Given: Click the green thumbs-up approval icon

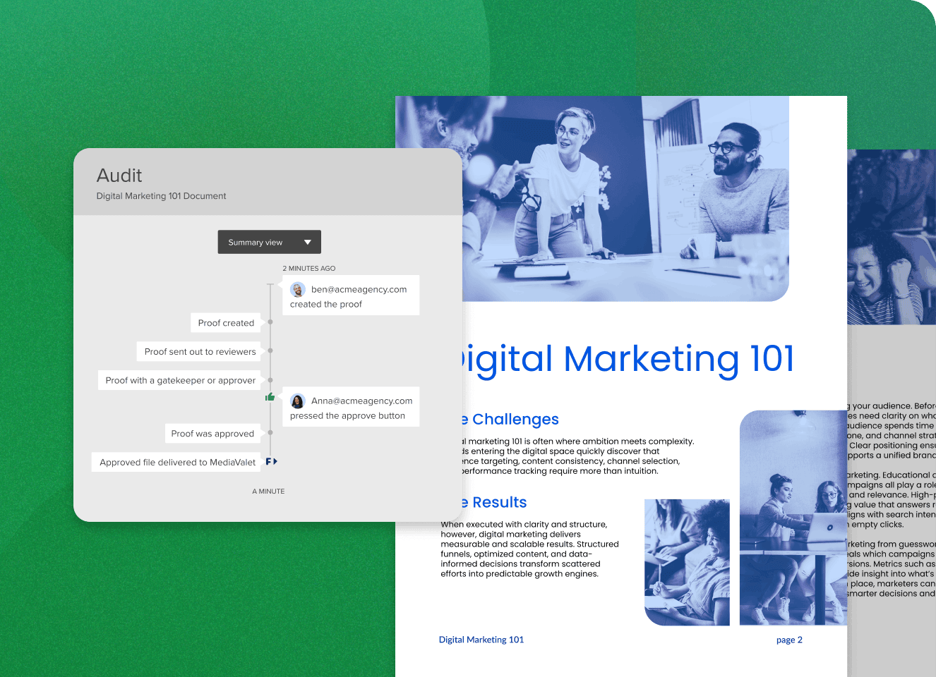Looking at the screenshot, I should pos(270,397).
